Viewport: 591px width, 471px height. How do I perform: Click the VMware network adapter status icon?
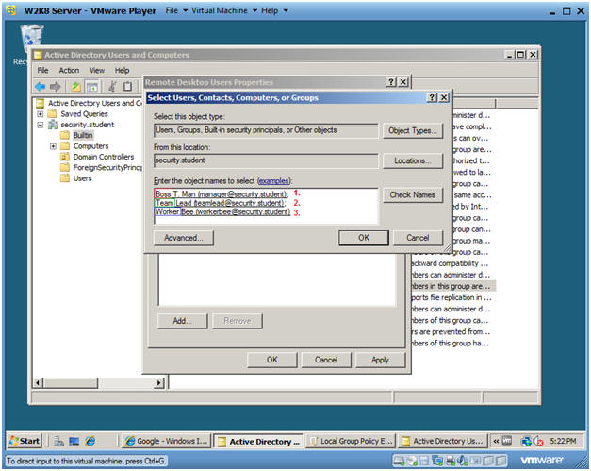click(437, 461)
